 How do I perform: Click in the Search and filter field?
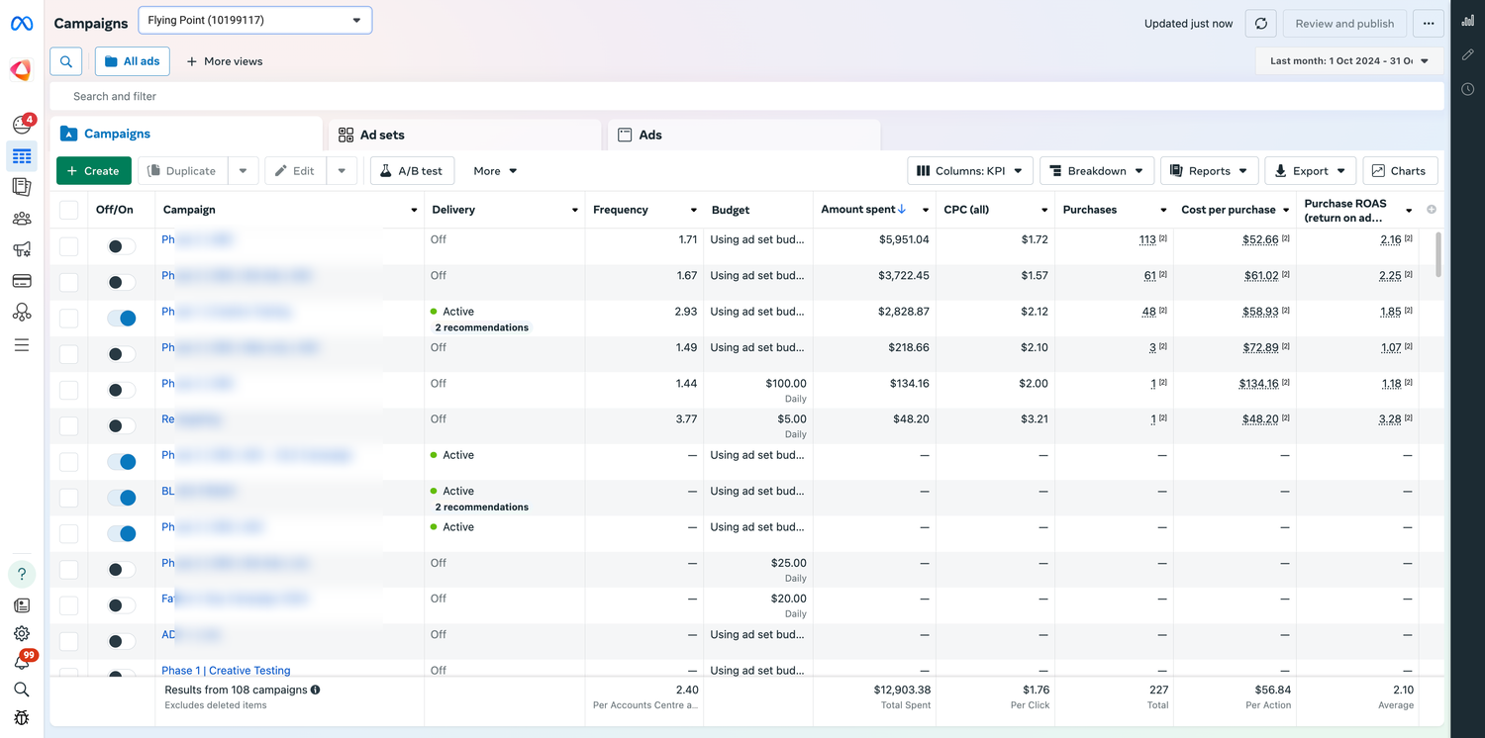click(x=746, y=96)
